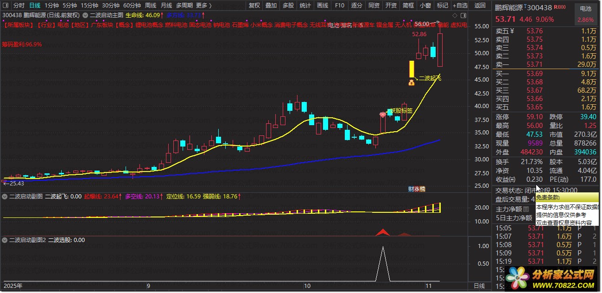
Task: Select the 月线 monthly period
Action: (166, 6)
